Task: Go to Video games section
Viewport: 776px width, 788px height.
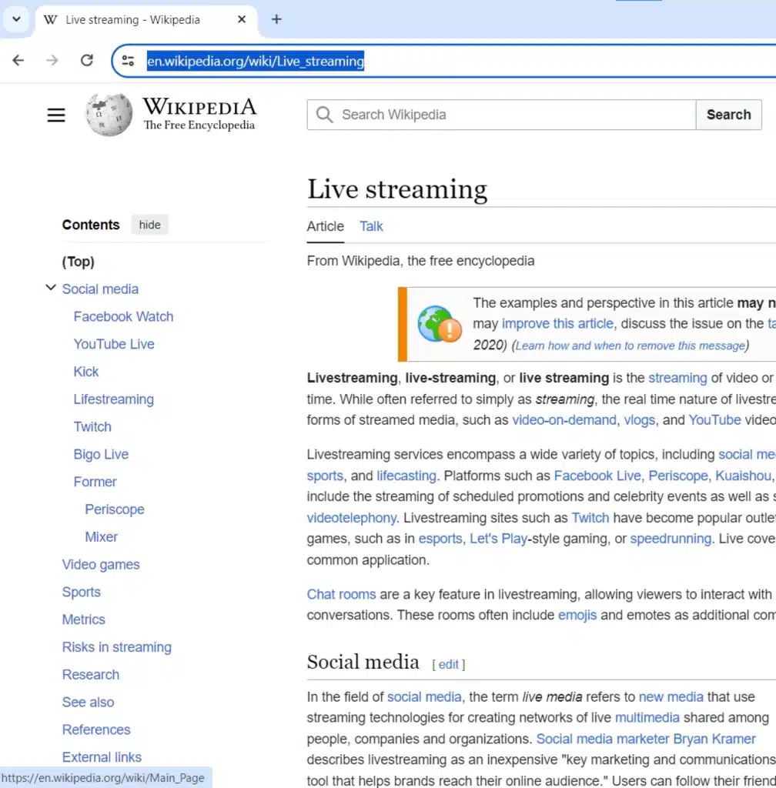Action: click(x=101, y=565)
